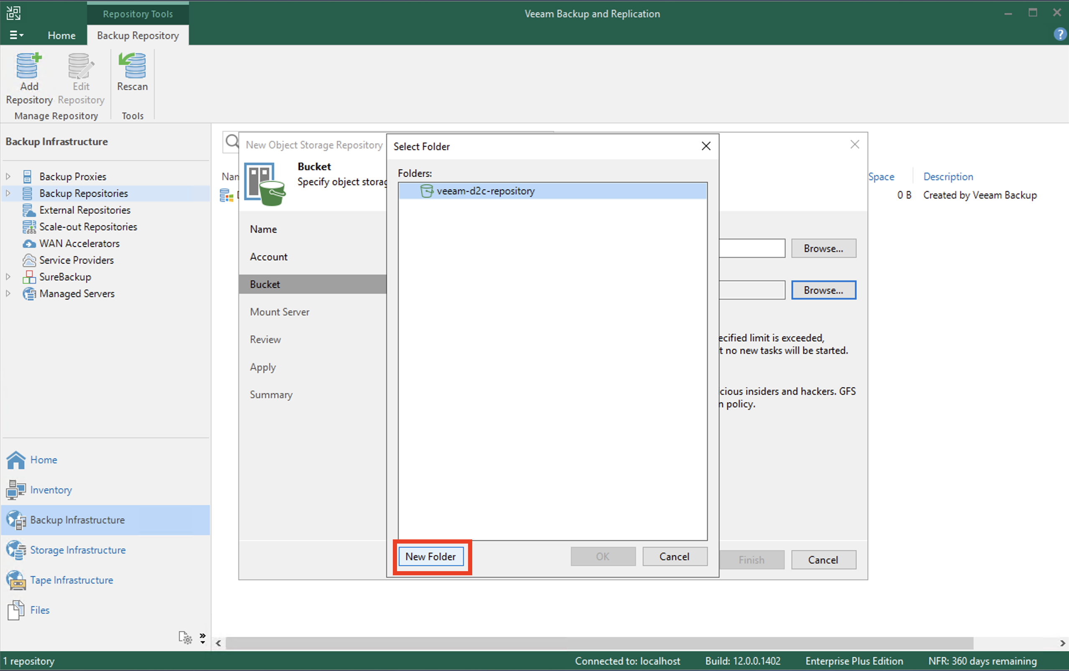Open the Home ribbon tab
The width and height of the screenshot is (1069, 671).
point(62,35)
